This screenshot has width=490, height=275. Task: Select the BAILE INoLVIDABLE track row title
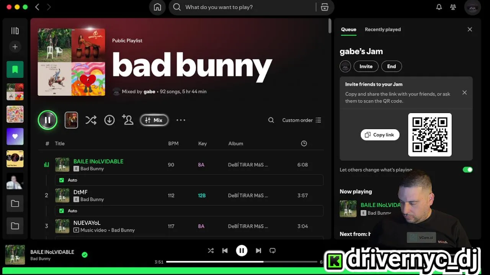[x=98, y=162]
